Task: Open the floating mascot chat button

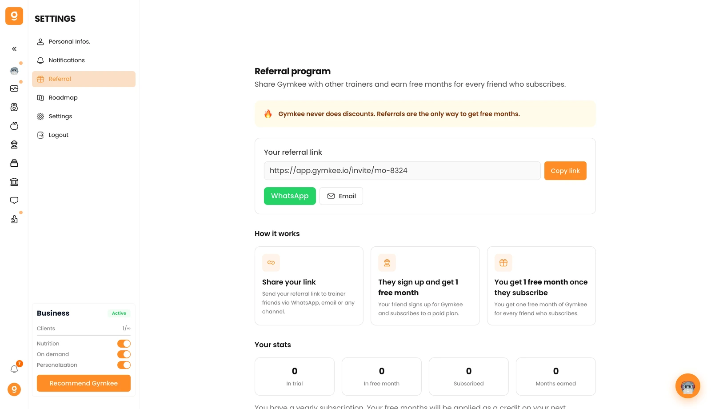Action: [688, 386]
